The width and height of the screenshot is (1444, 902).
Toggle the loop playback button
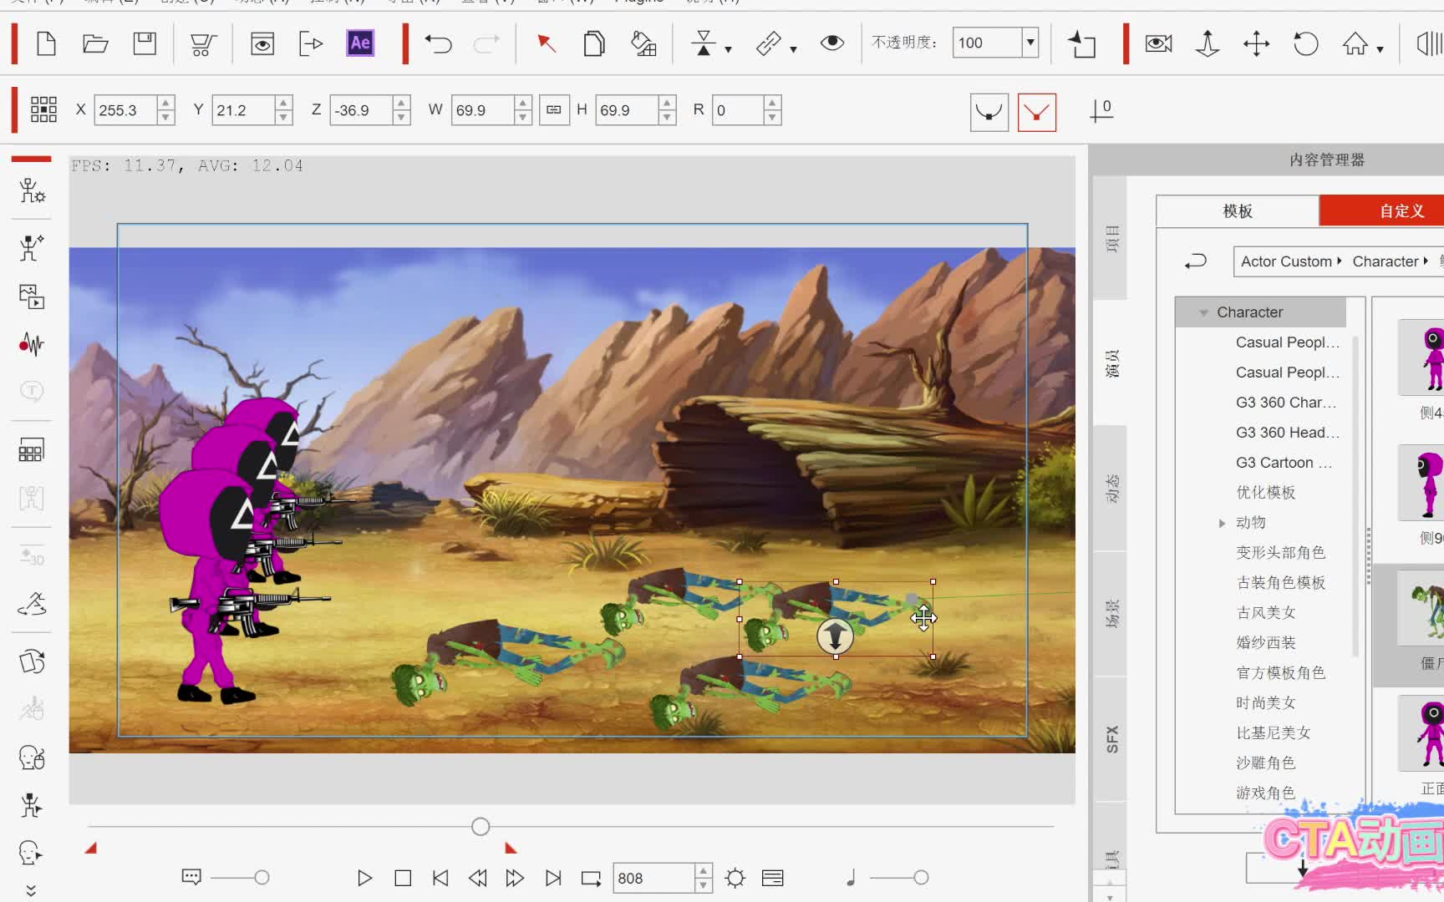[591, 878]
